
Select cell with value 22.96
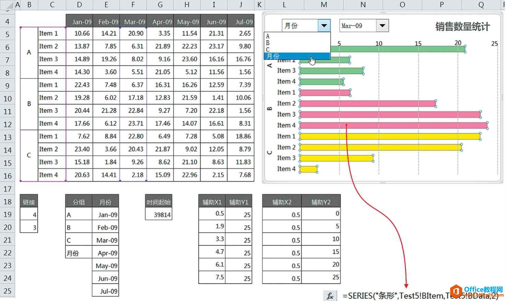(187, 175)
